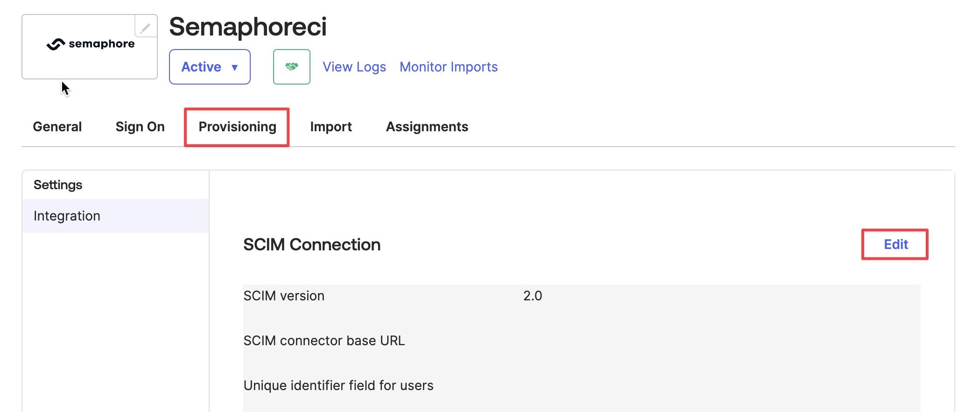This screenshot has height=412, width=972.
Task: Select the Provisioning tab
Action: [237, 127]
